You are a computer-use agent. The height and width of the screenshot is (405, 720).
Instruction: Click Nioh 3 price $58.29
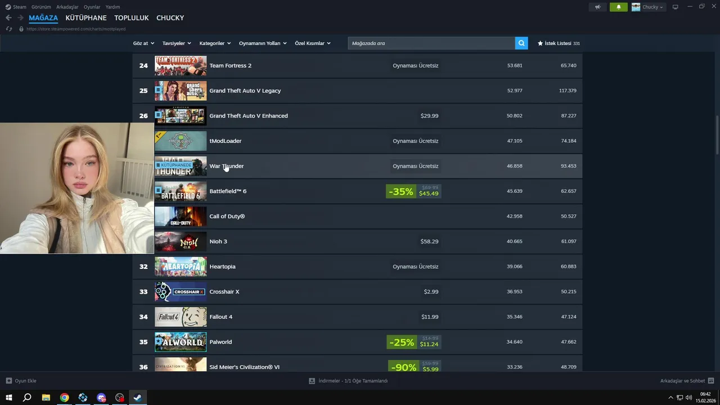coord(429,241)
